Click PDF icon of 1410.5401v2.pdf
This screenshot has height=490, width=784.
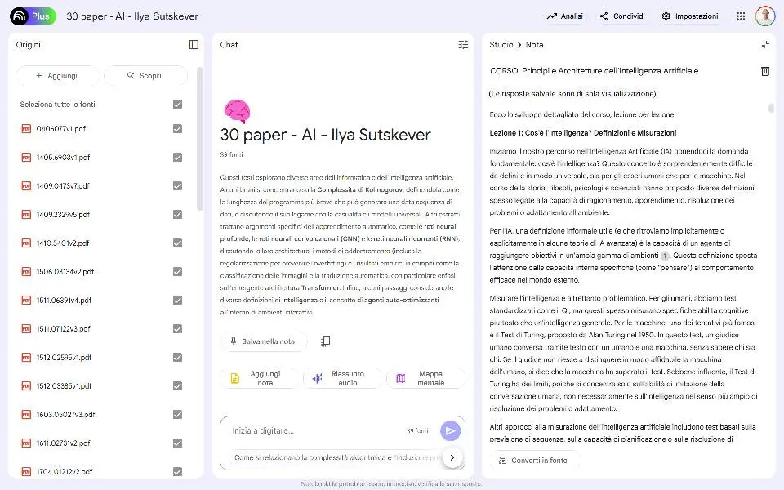[26, 243]
